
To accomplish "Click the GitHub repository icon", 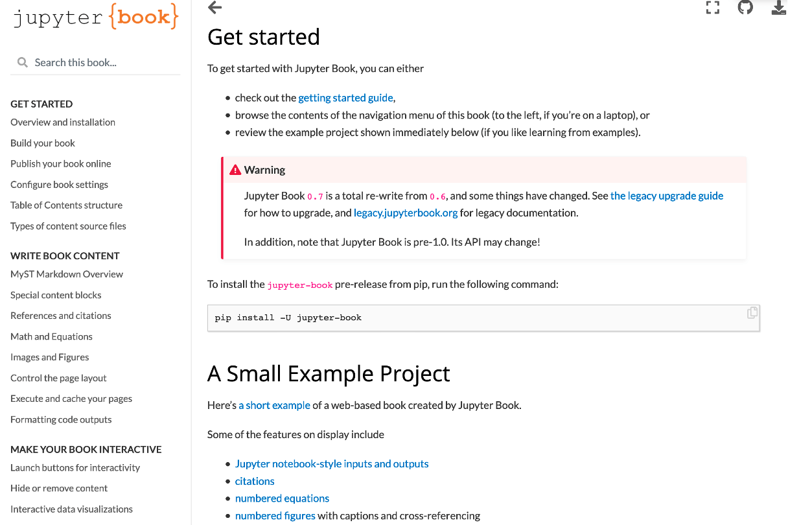I will click(745, 8).
